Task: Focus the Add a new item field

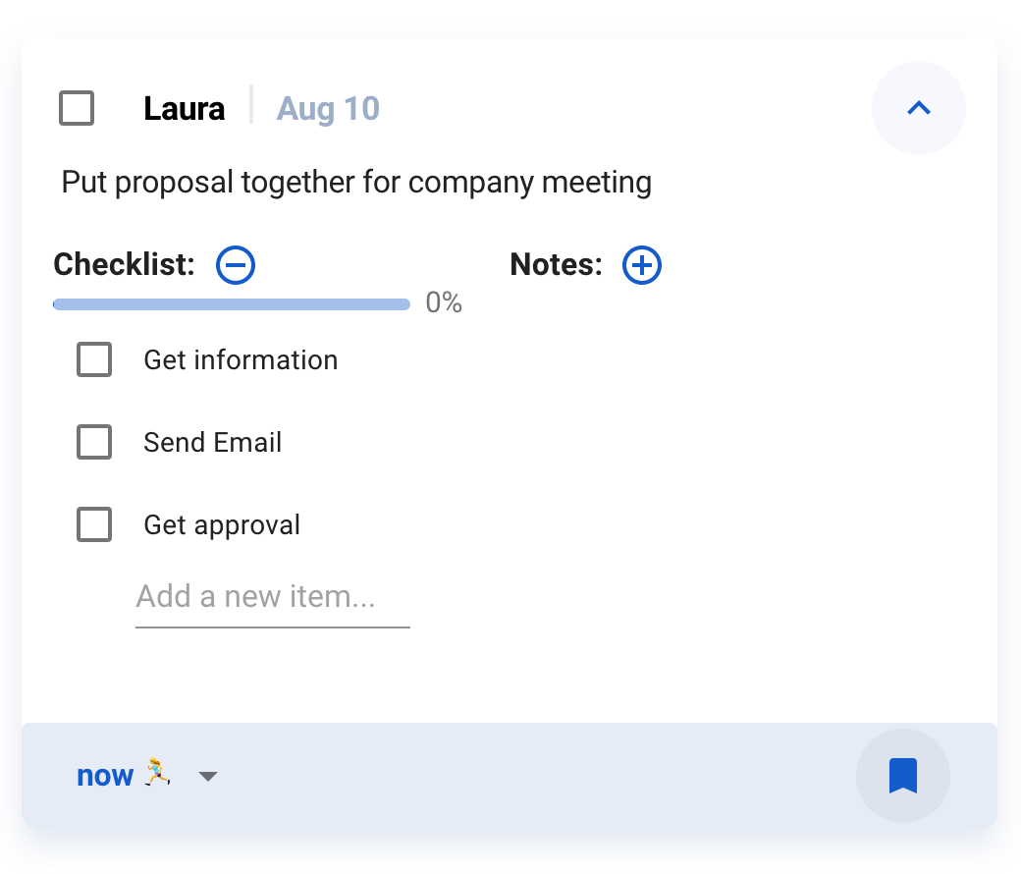Action: tap(272, 597)
